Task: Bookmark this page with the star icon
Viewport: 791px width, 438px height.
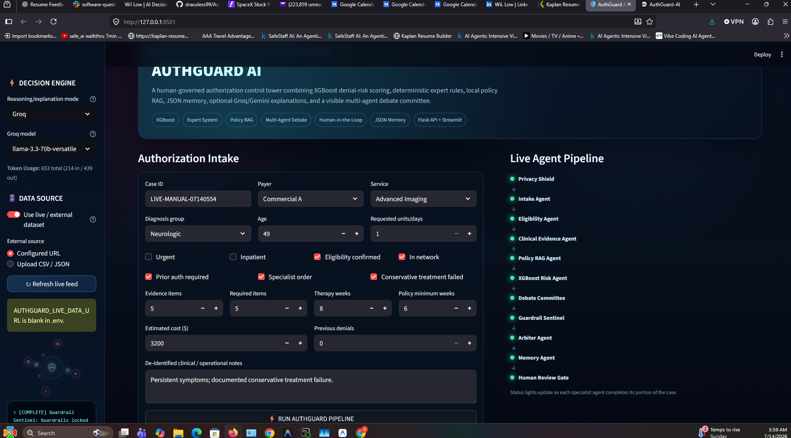Action: [650, 22]
